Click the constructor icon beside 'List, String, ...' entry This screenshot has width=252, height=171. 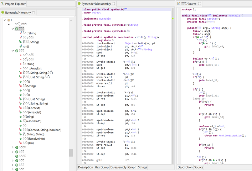click(20, 77)
